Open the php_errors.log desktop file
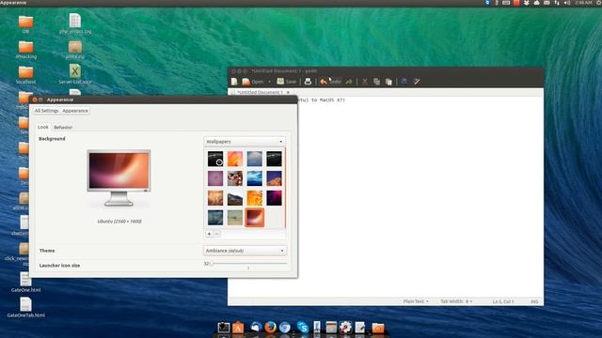The height and width of the screenshot is (338, 602). coord(75,23)
